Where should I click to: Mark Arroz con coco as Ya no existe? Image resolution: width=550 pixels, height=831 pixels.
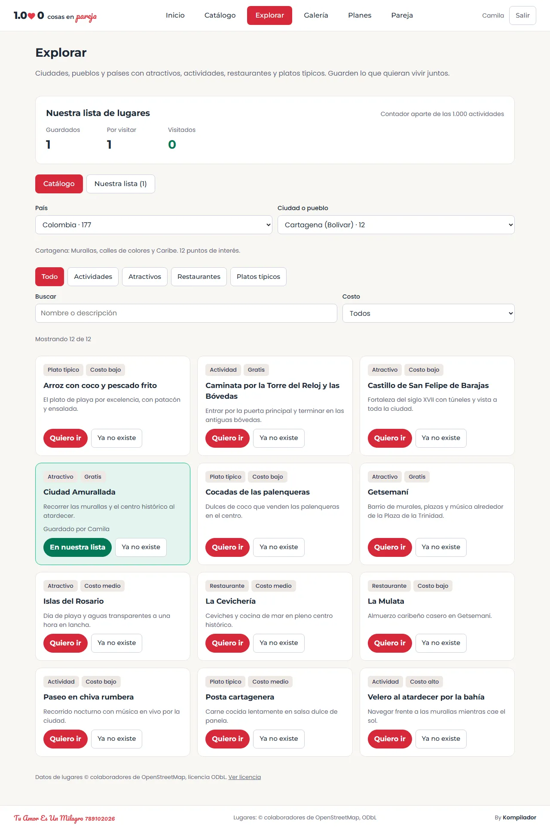(116, 438)
